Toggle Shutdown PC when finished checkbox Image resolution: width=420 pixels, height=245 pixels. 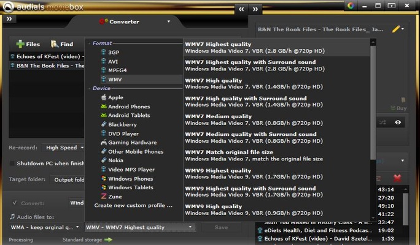pos(13,163)
